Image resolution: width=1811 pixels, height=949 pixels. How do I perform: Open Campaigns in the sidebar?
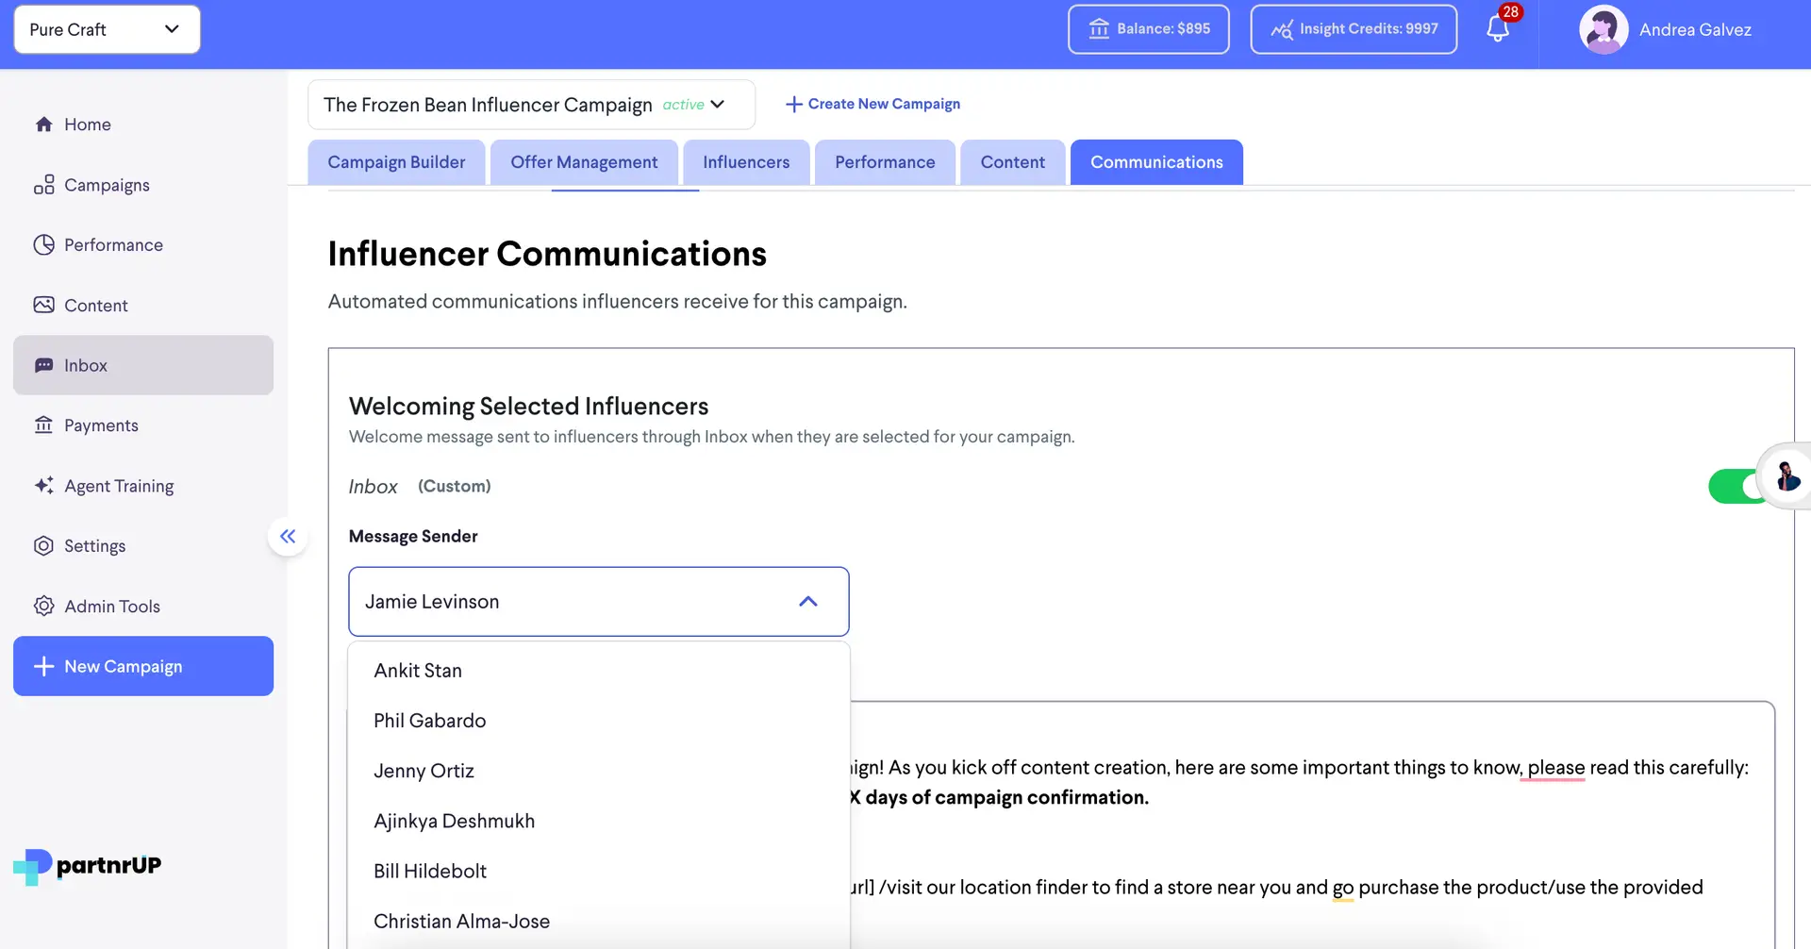(x=143, y=185)
